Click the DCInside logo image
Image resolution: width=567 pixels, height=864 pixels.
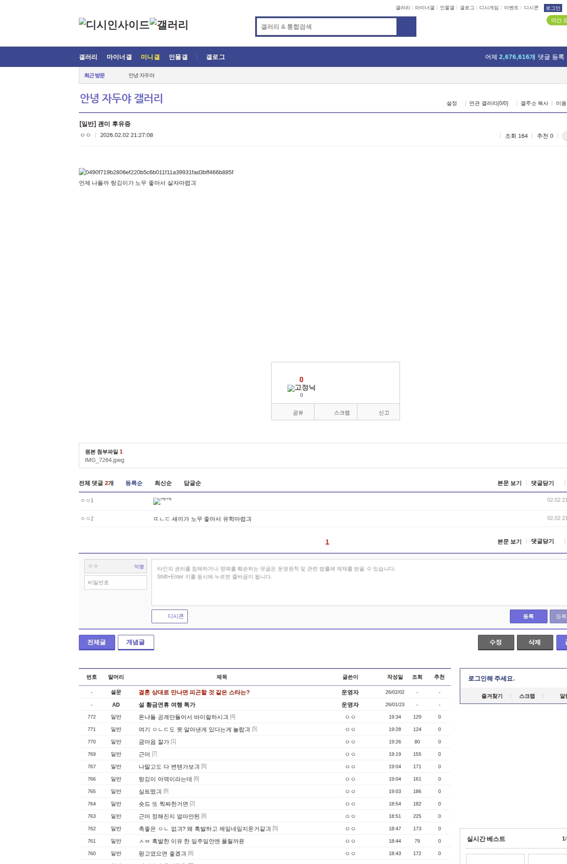point(114,25)
